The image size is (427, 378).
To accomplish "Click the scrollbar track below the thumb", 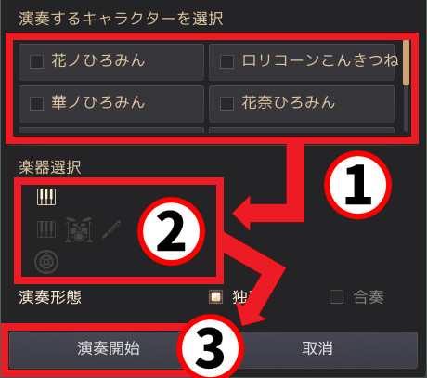I will coord(407,108).
